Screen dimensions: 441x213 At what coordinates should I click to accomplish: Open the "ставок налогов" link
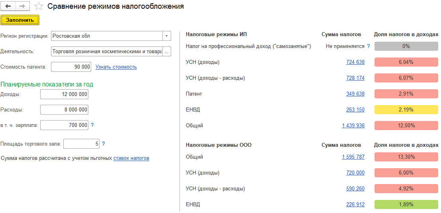[x=131, y=158]
